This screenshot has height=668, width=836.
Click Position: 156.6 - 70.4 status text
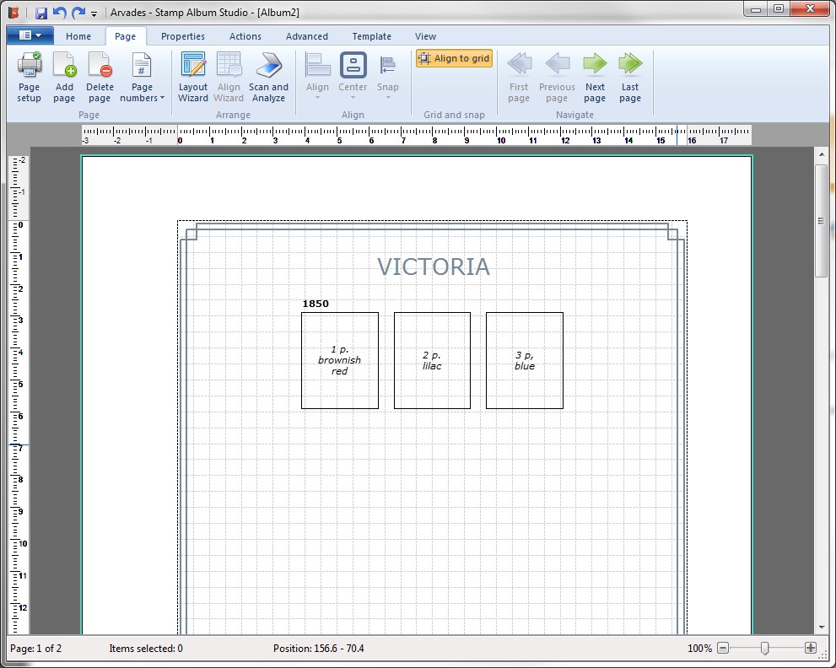pos(318,649)
